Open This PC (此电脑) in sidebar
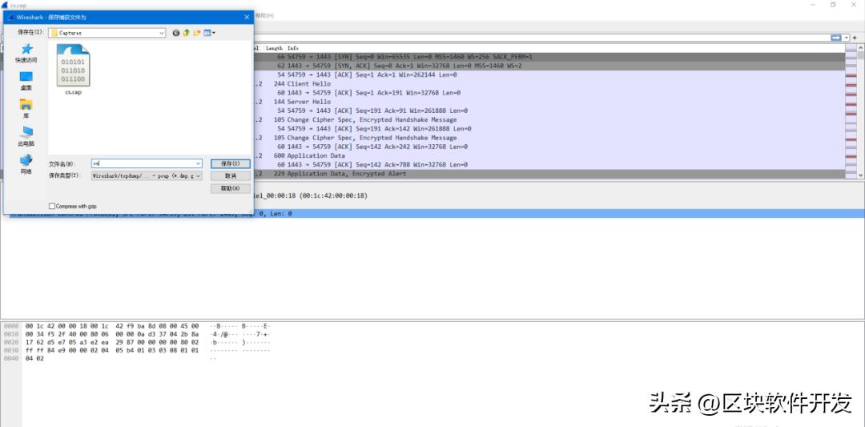Image resolution: width=865 pixels, height=427 pixels. [26, 136]
